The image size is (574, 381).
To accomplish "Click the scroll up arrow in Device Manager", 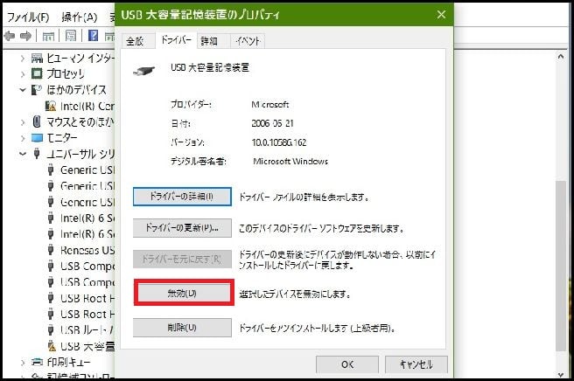I will 561,57.
